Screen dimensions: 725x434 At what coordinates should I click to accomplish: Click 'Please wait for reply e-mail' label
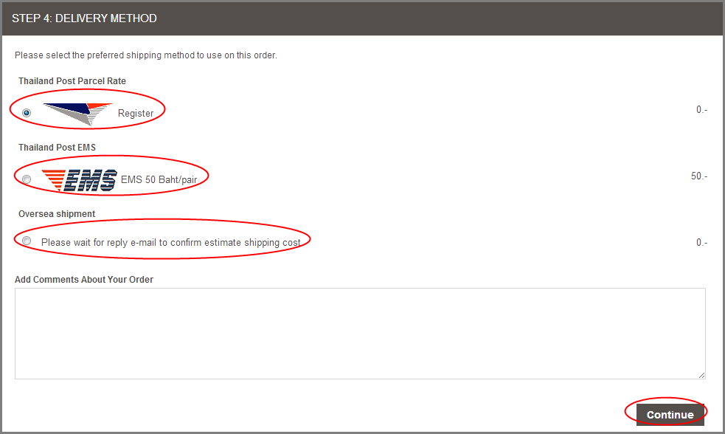click(170, 242)
